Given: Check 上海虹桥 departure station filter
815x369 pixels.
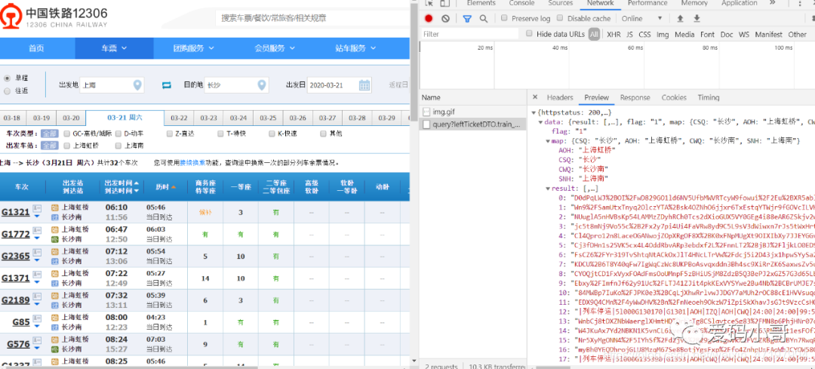Looking at the screenshot, I should coord(66,146).
